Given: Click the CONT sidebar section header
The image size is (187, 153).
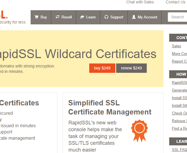Looking at the screenshot, I should click(x=178, y=38).
